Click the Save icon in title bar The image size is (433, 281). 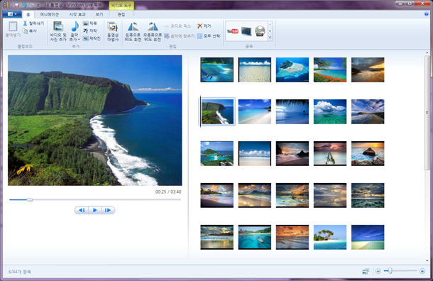[16, 5]
